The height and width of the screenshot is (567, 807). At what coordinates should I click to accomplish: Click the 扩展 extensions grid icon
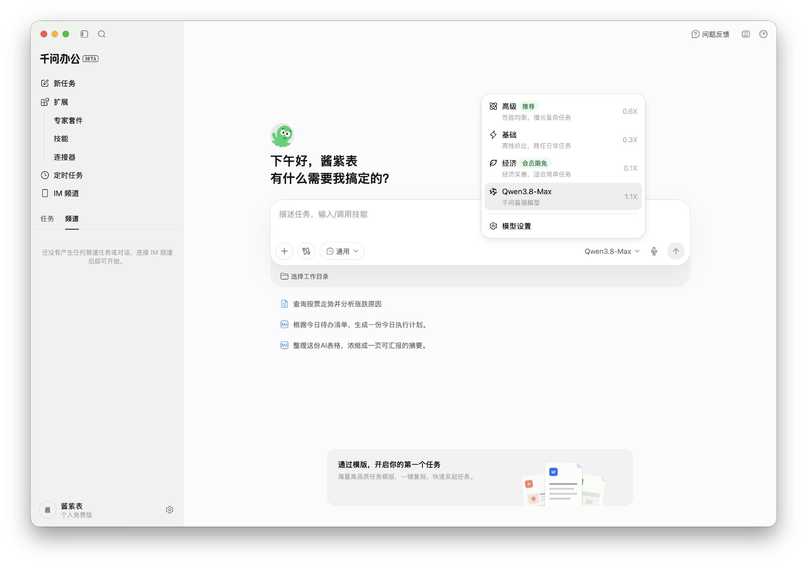pos(45,102)
